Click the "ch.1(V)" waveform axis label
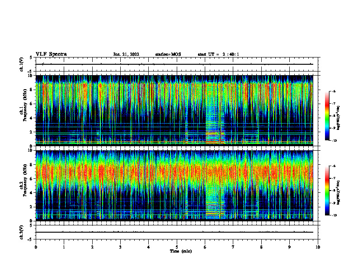The width and height of the screenshot is (358, 277). (x=21, y=64)
